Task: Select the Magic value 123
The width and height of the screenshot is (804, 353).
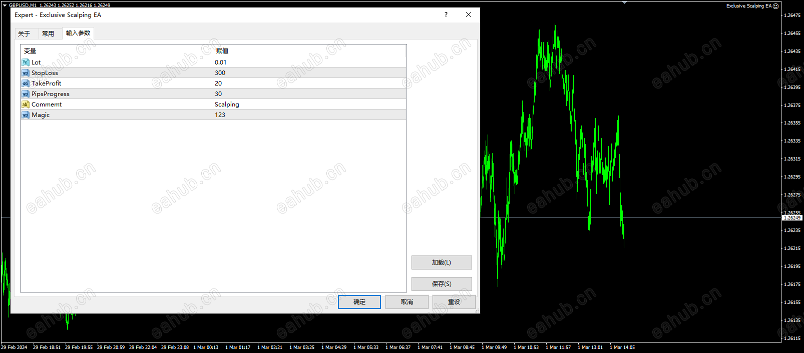Action: click(220, 115)
